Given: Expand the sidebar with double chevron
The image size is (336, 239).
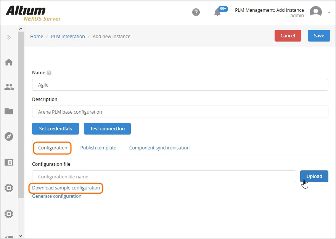Looking at the screenshot, I should (8, 37).
